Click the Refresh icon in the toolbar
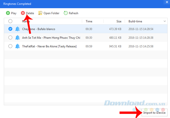Viewport: 170px width, 118px height. [66, 13]
